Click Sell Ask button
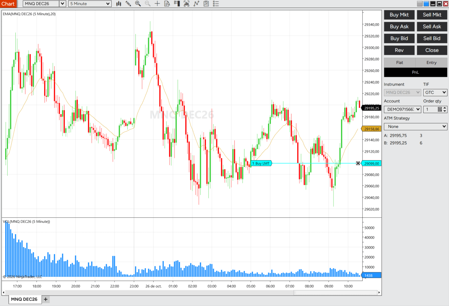449x306 pixels. coord(432,26)
